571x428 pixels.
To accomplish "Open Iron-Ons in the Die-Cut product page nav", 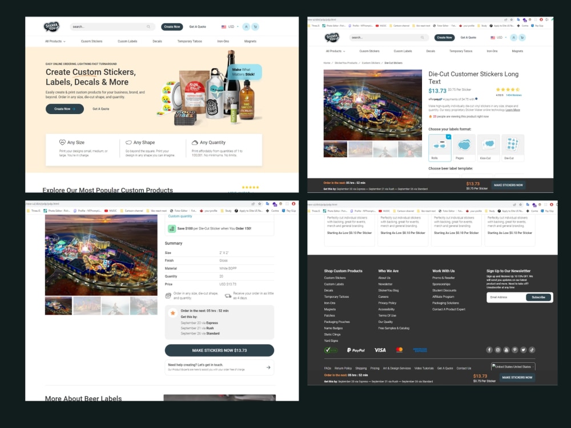I will point(492,51).
